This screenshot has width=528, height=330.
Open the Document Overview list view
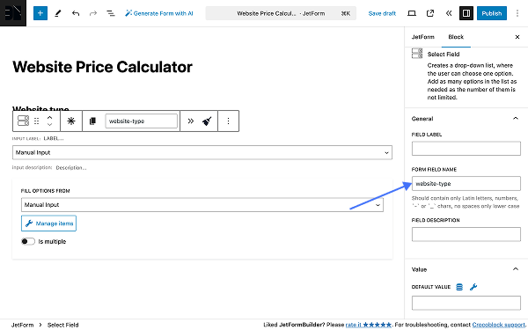pos(111,13)
